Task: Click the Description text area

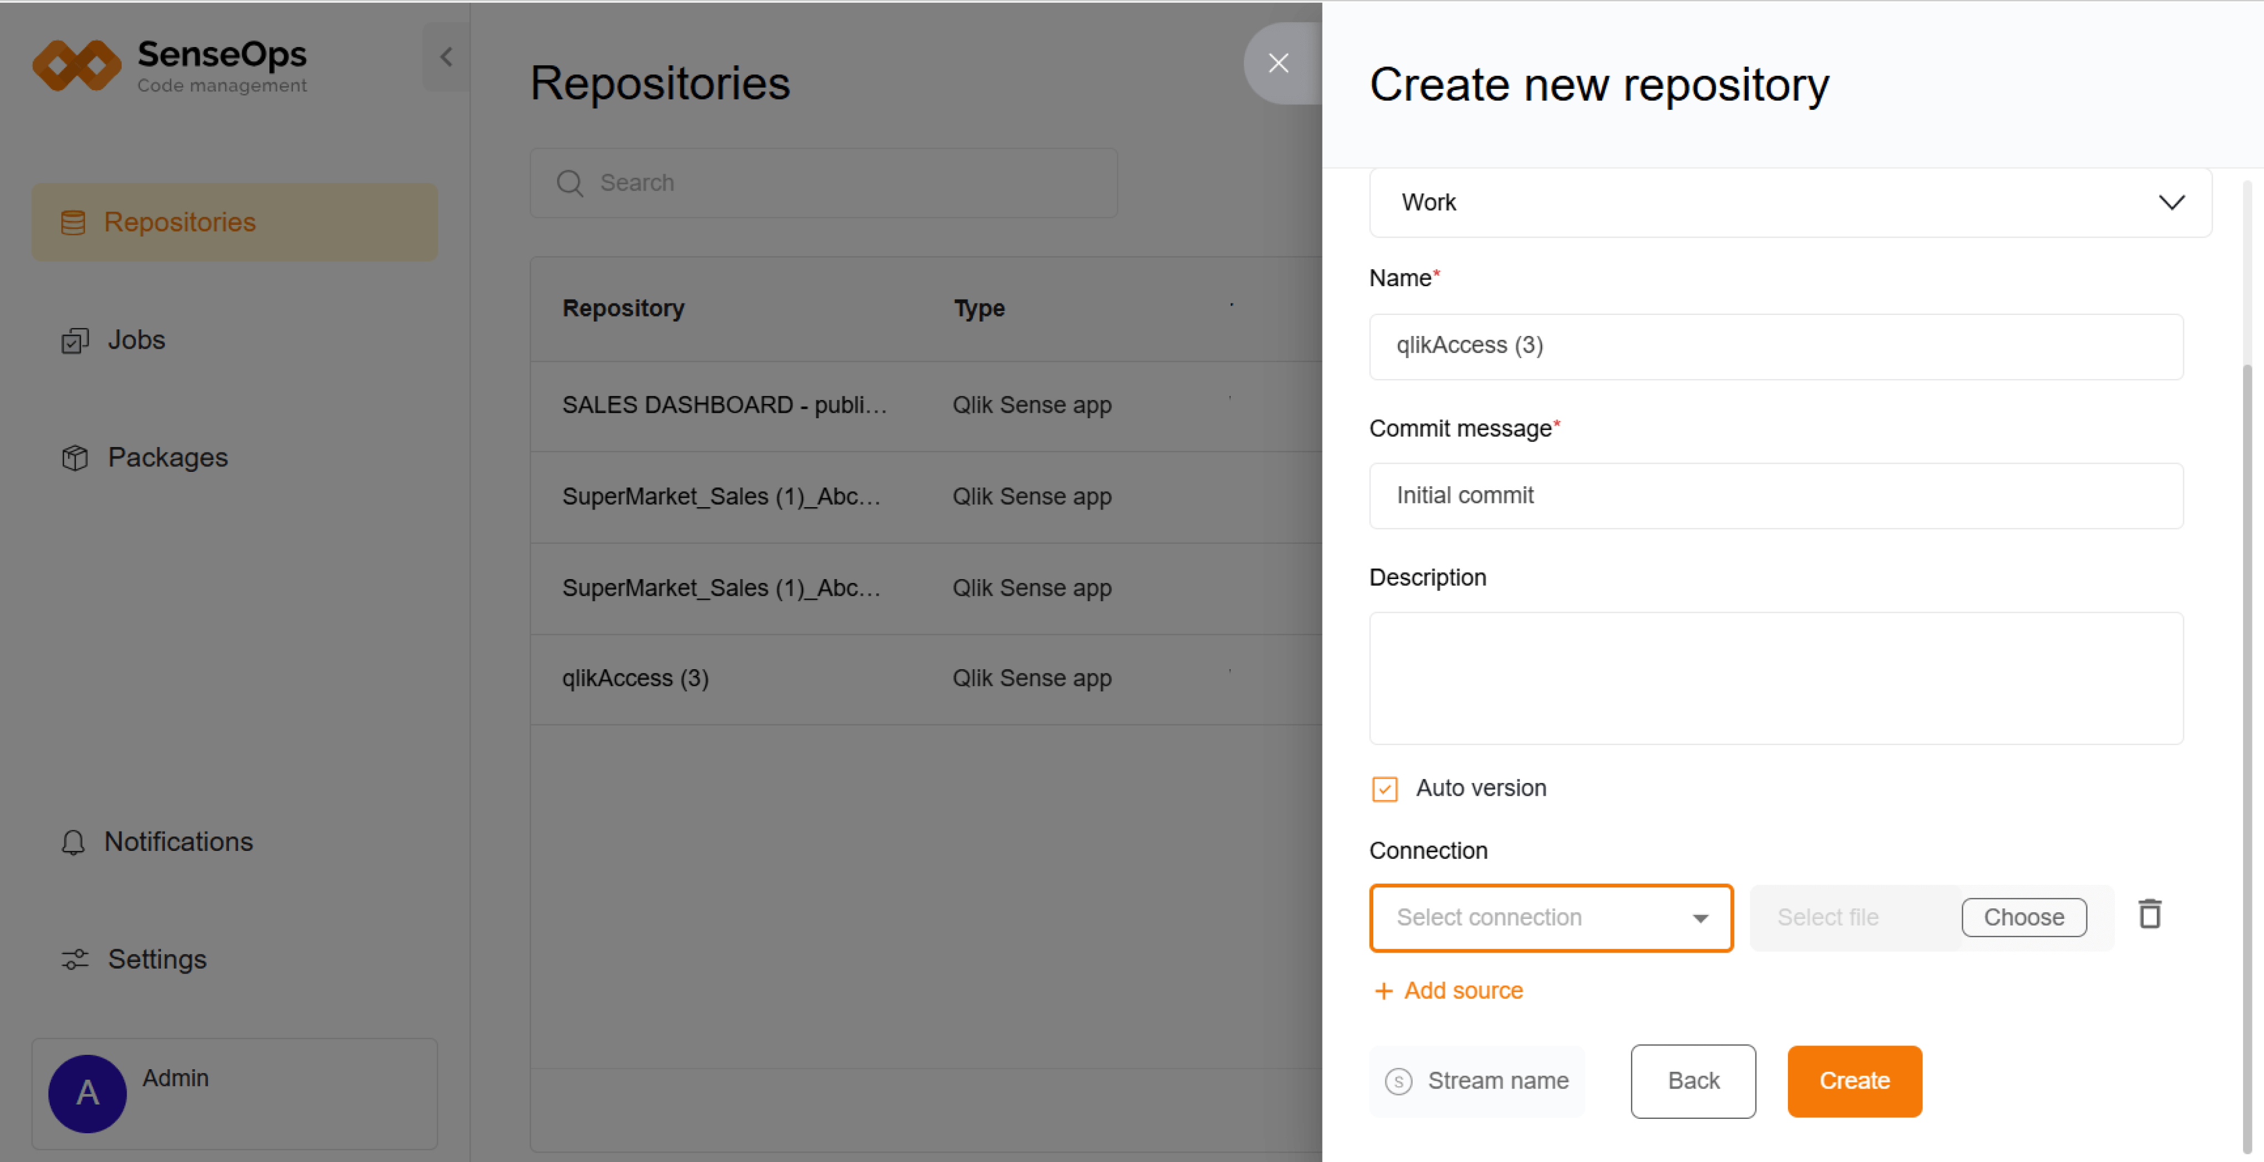Action: pos(1776,678)
